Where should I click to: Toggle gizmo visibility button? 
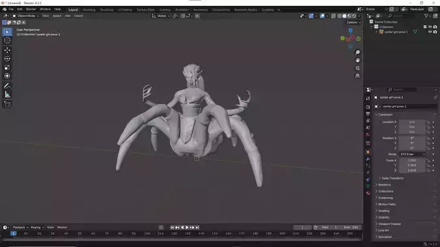pyautogui.click(x=311, y=16)
